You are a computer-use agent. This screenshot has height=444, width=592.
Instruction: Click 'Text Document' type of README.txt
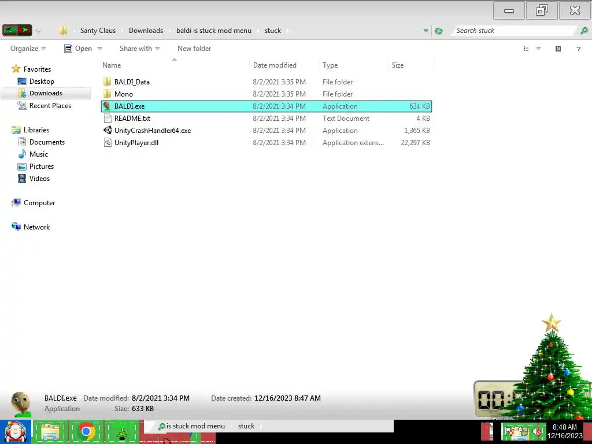click(346, 118)
